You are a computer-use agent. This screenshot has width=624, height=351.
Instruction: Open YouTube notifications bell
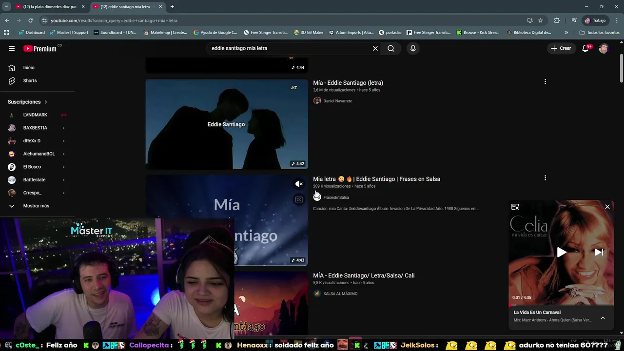[585, 48]
